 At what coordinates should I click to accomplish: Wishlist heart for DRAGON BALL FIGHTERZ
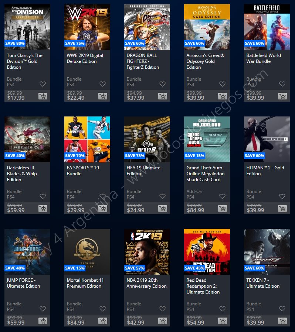click(x=162, y=84)
